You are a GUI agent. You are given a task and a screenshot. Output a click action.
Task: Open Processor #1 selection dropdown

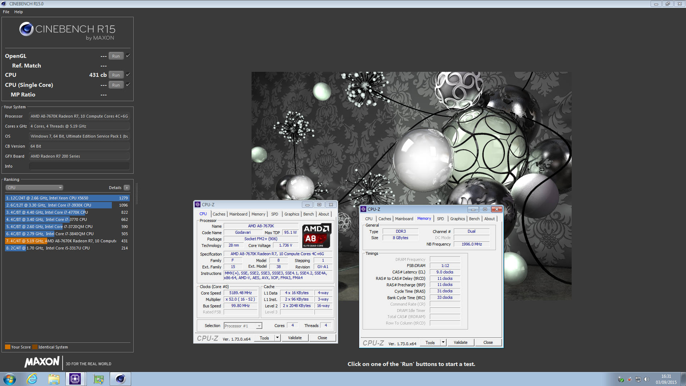pos(243,326)
